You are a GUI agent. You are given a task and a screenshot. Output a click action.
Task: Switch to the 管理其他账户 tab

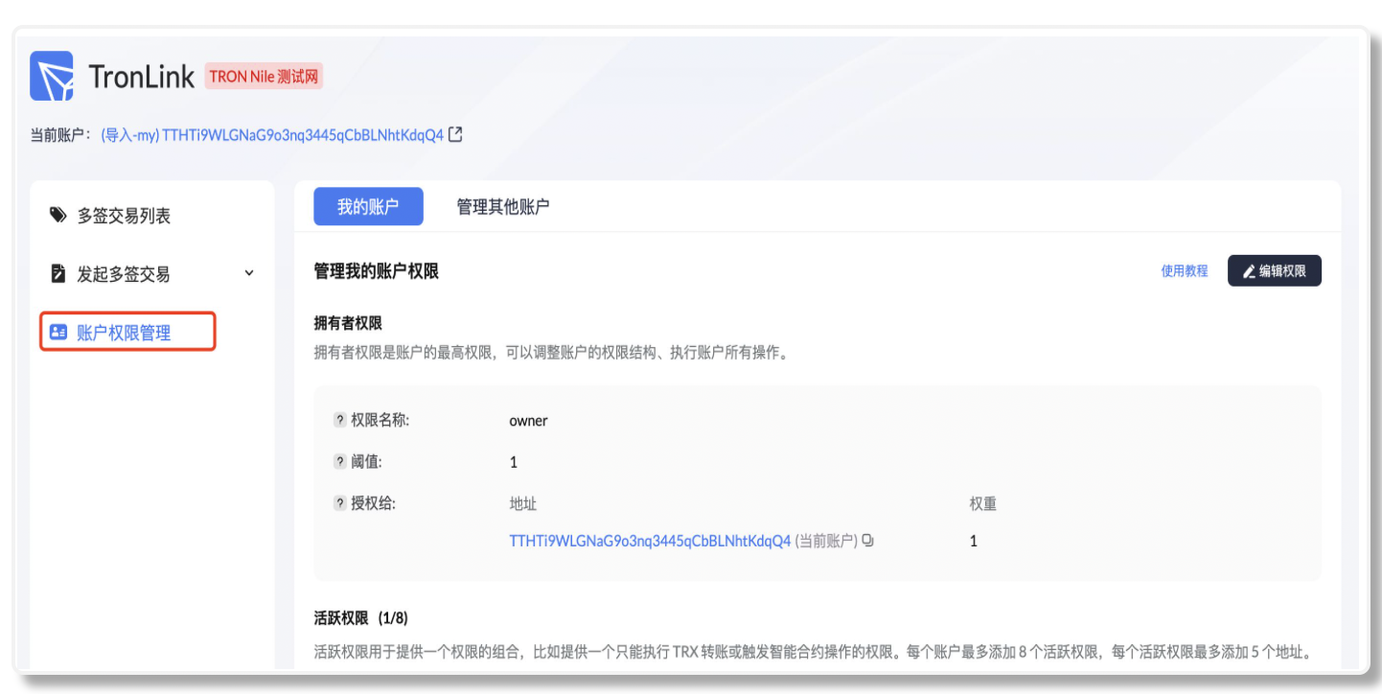[502, 207]
